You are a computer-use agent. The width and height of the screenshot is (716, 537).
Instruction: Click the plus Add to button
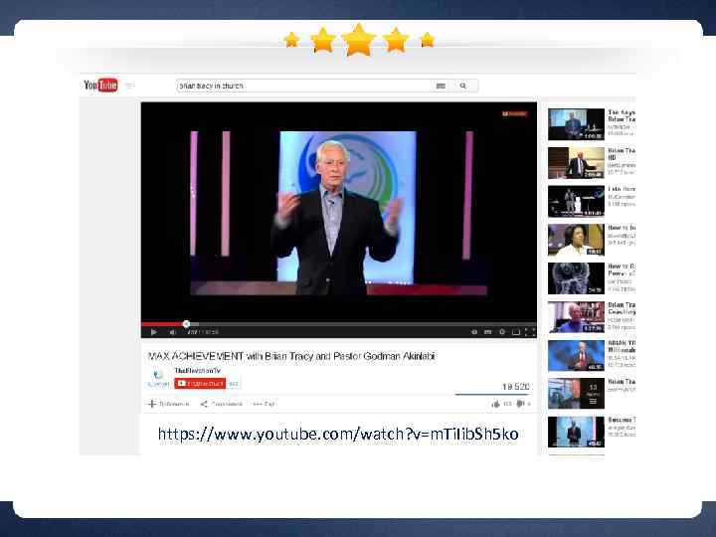(168, 404)
